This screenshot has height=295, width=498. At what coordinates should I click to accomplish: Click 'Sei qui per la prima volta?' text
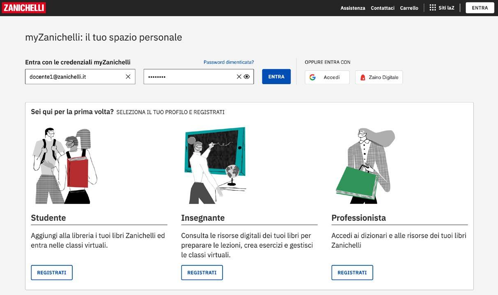coord(72,112)
